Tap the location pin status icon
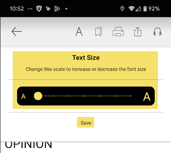 point(122,9)
